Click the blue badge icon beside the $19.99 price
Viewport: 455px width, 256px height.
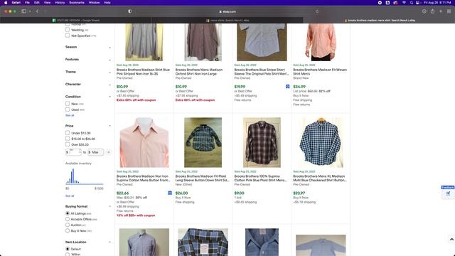[x=287, y=87]
